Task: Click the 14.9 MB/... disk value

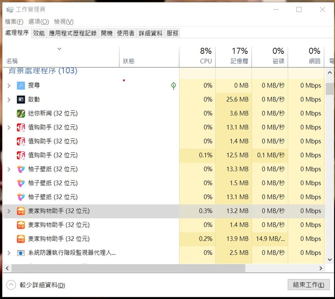Action: 270,239
